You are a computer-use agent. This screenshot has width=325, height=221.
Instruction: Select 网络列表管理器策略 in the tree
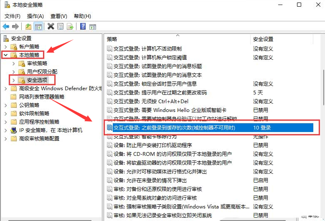point(42,97)
